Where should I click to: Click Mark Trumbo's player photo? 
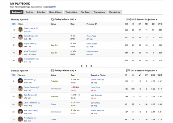click(20, 53)
